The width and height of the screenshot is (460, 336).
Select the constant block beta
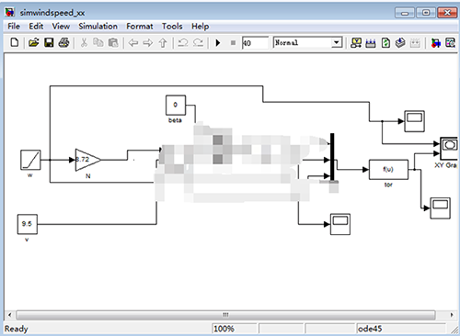pos(176,105)
